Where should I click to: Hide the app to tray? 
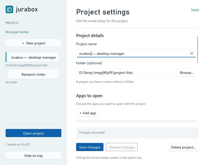33,155
